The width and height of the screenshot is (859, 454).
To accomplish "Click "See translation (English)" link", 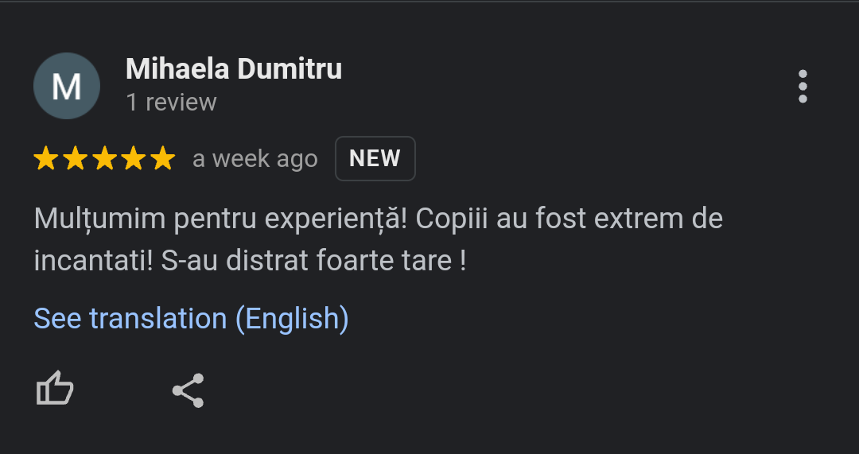I will pyautogui.click(x=191, y=319).
